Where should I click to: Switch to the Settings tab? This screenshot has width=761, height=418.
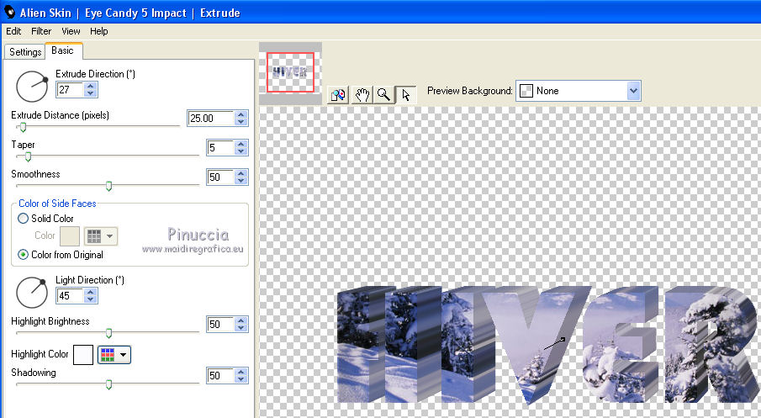pyautogui.click(x=25, y=52)
